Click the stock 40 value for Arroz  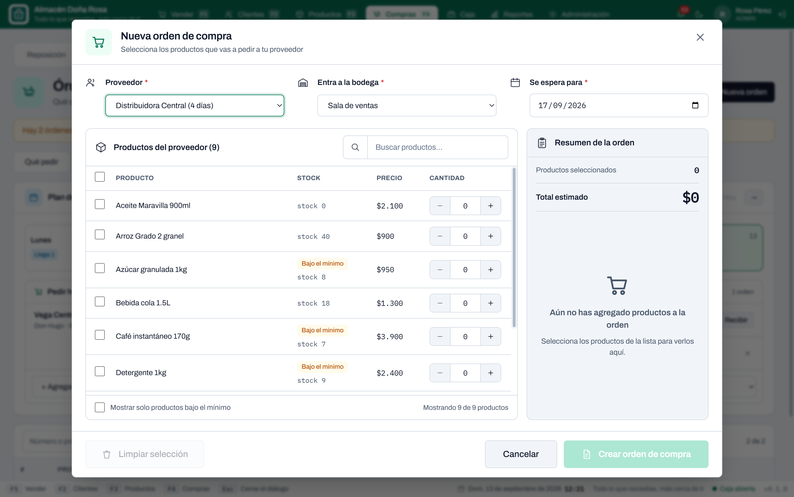pos(313,237)
